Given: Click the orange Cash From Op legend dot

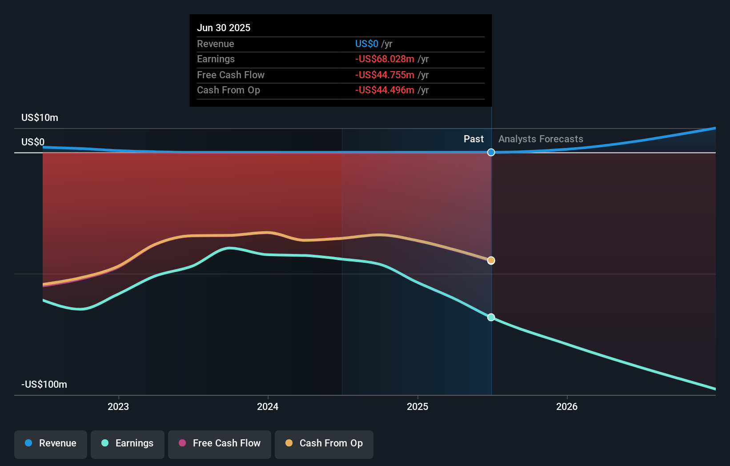Looking at the screenshot, I should [289, 443].
